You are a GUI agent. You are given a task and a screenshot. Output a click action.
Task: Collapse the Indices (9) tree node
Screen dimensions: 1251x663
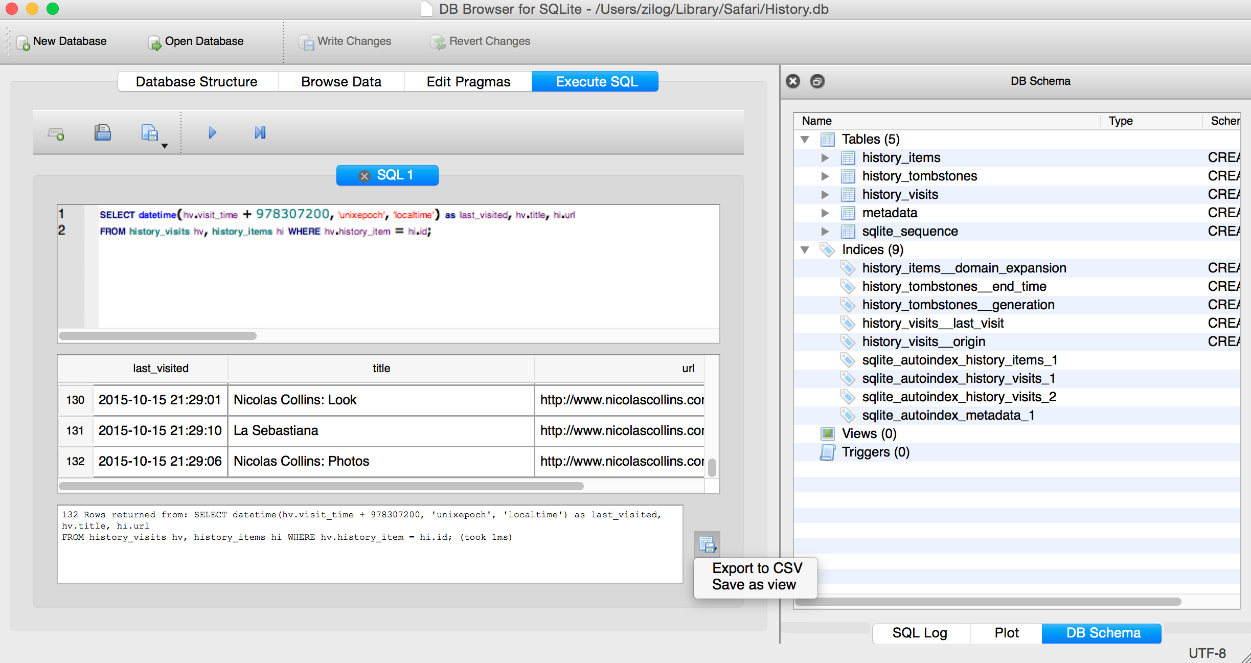click(x=805, y=249)
